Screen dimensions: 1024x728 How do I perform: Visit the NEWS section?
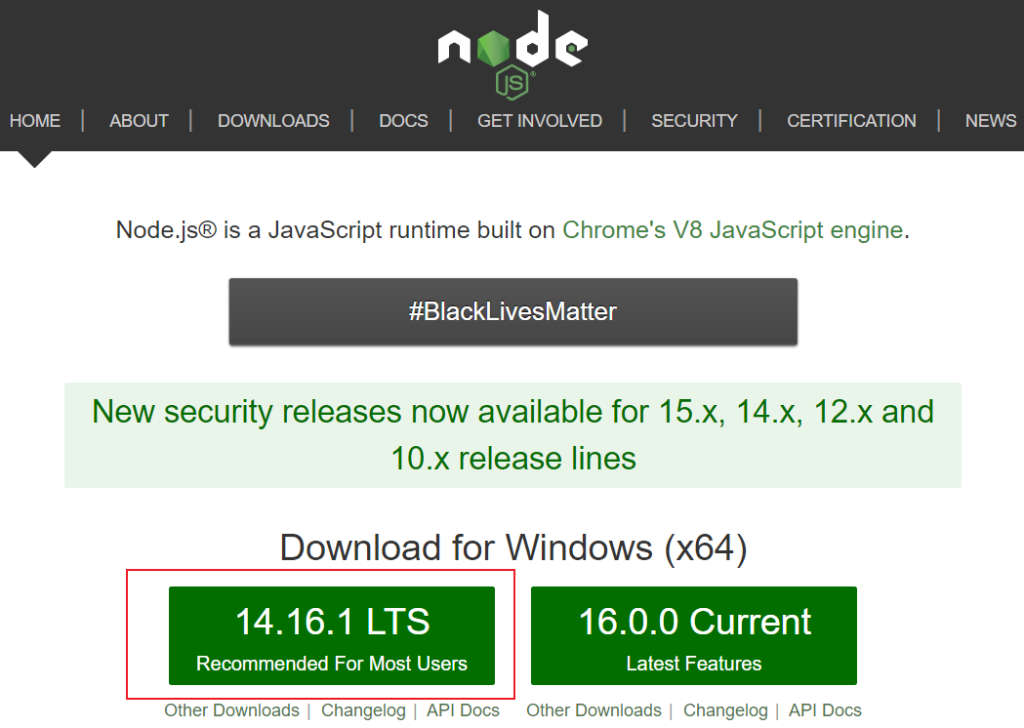coord(991,121)
